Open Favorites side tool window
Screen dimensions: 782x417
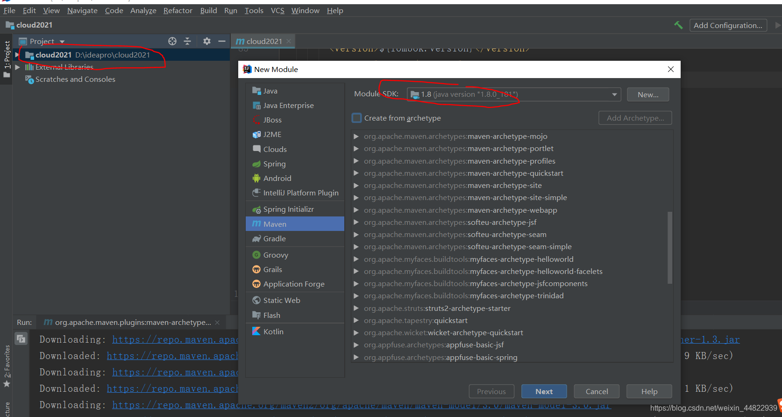7,366
